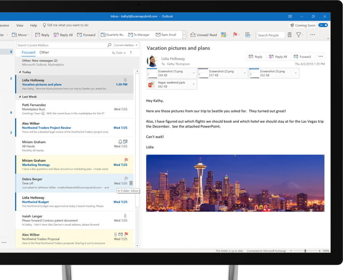This screenshot has width=343, height=280.
Task: Click the red Follow Up flag in ribbon
Action: point(235,34)
